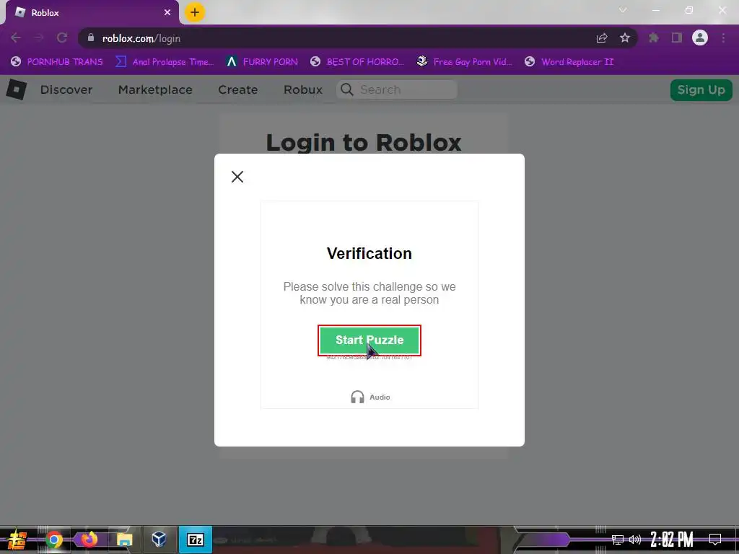Image resolution: width=739 pixels, height=554 pixels.
Task: Bookmark this page with the star icon
Action: (x=625, y=38)
